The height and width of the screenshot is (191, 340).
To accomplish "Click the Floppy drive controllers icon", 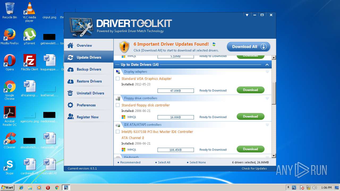I will click(x=118, y=98).
